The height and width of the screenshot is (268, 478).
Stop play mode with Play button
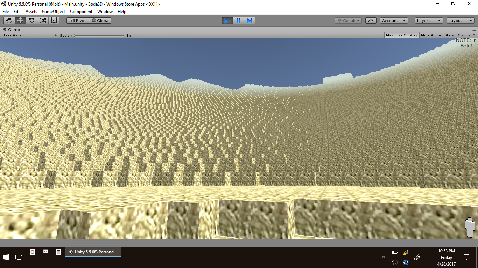point(227,21)
